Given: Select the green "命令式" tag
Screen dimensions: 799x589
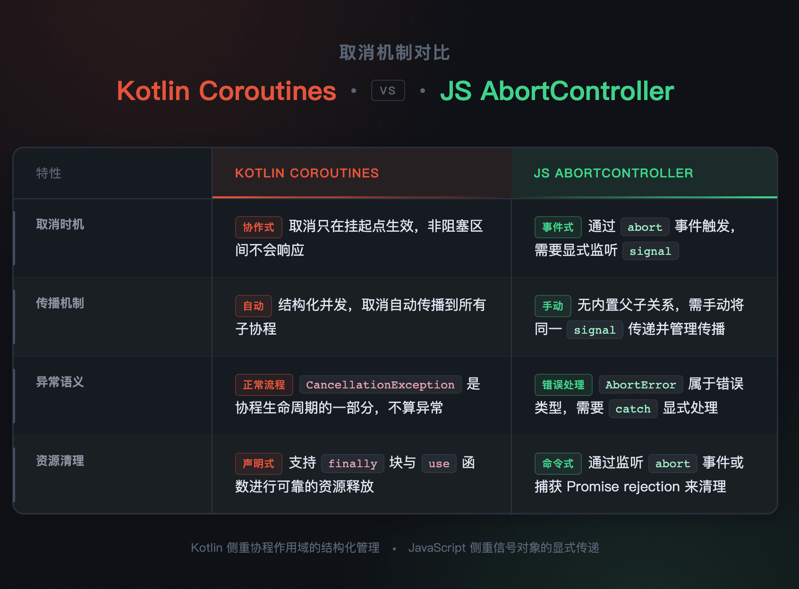Looking at the screenshot, I should pos(558,463).
